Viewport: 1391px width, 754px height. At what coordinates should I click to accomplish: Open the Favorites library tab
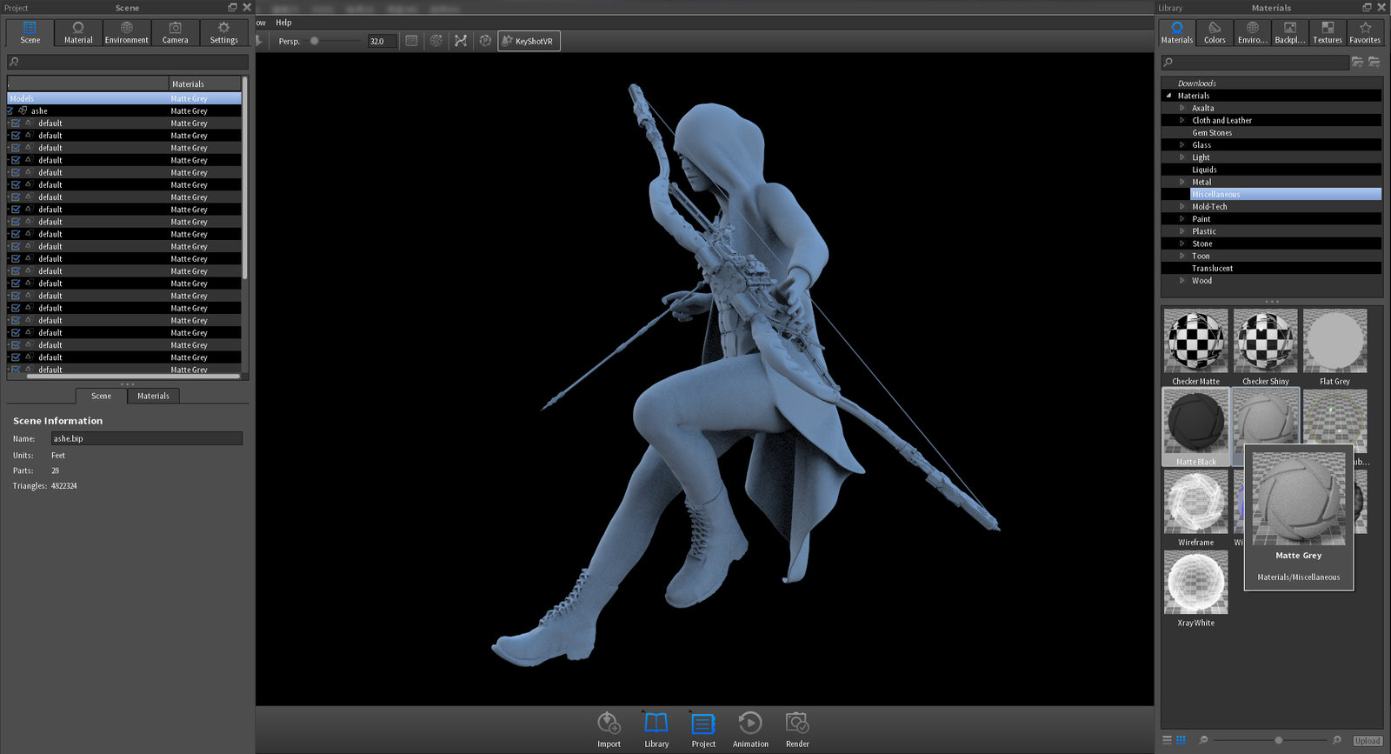[x=1365, y=32]
